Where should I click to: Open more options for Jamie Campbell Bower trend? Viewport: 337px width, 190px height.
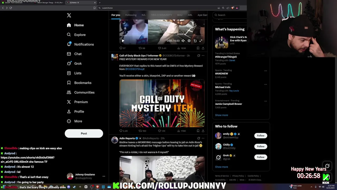(x=266, y=101)
